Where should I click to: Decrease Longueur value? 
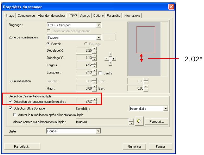click(x=94, y=74)
